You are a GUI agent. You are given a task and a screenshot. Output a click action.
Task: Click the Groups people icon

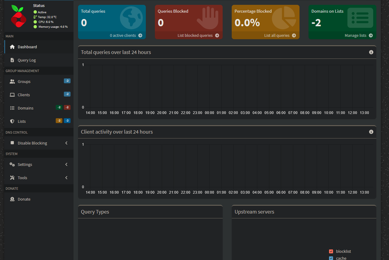point(12,81)
